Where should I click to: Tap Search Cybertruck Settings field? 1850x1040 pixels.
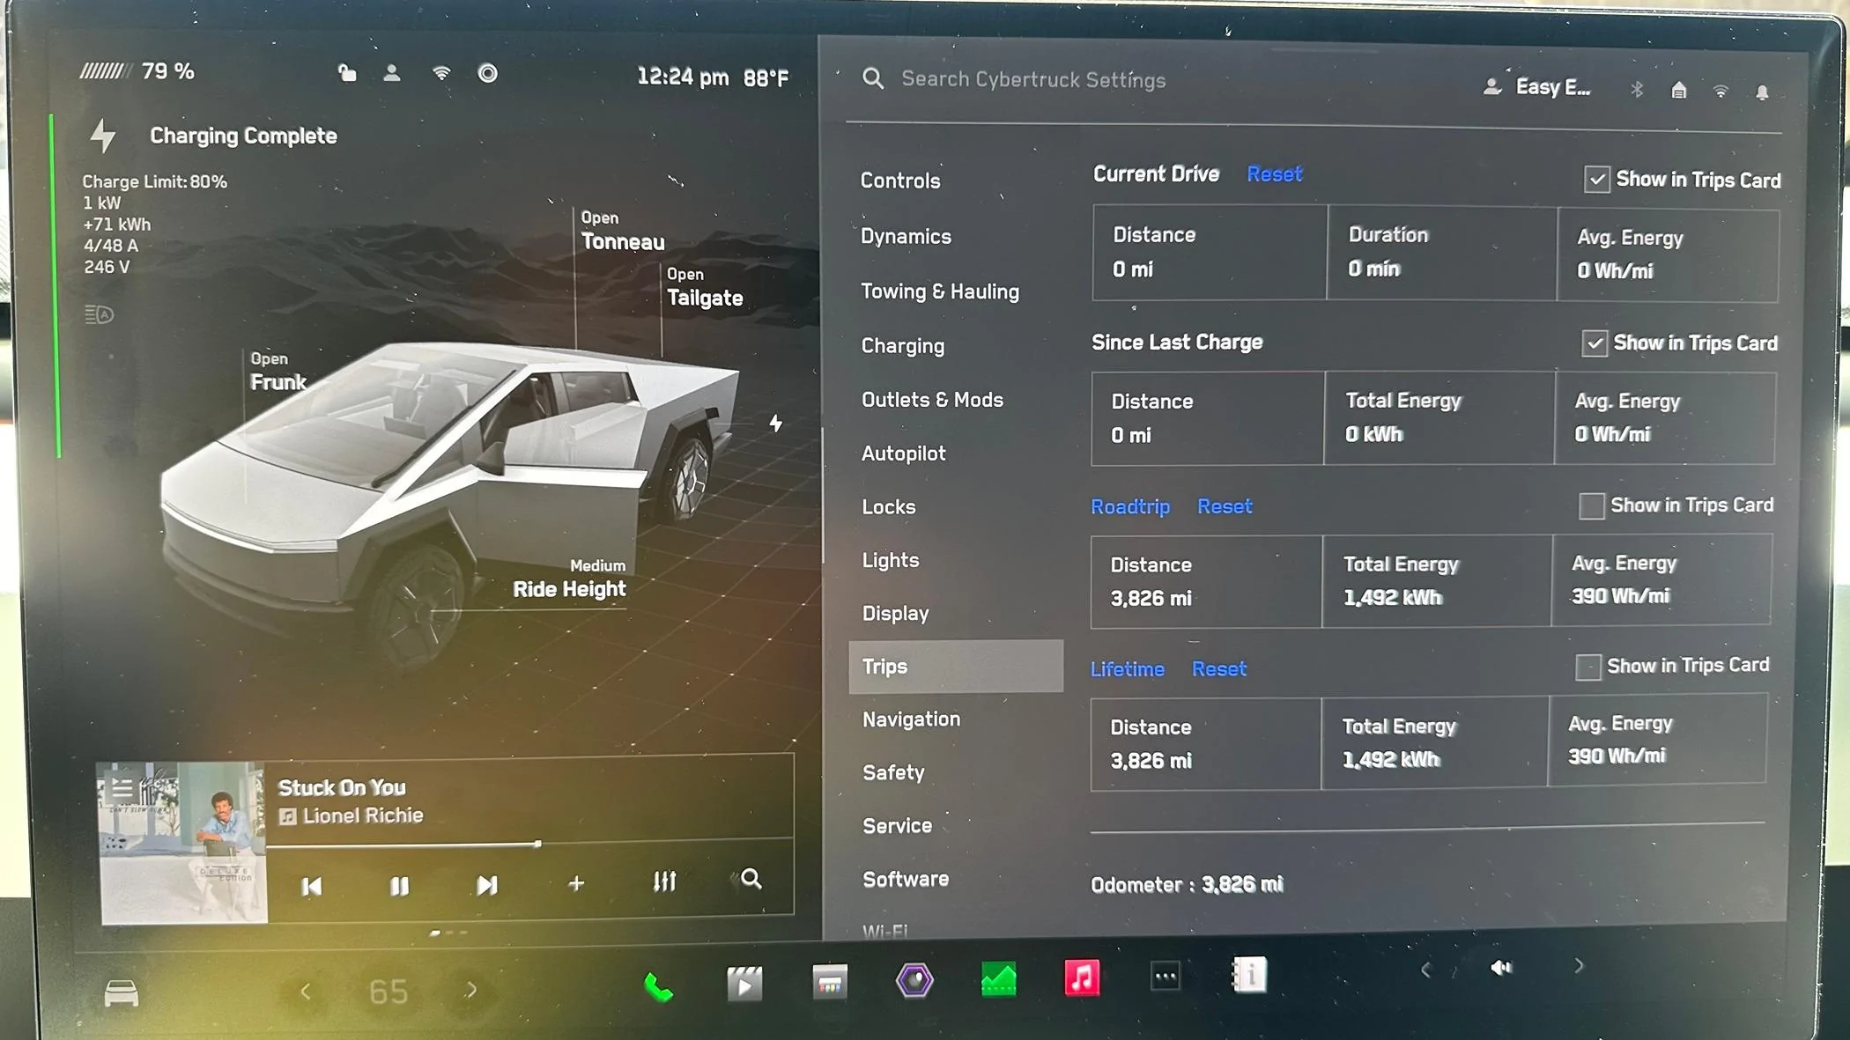tap(1033, 80)
